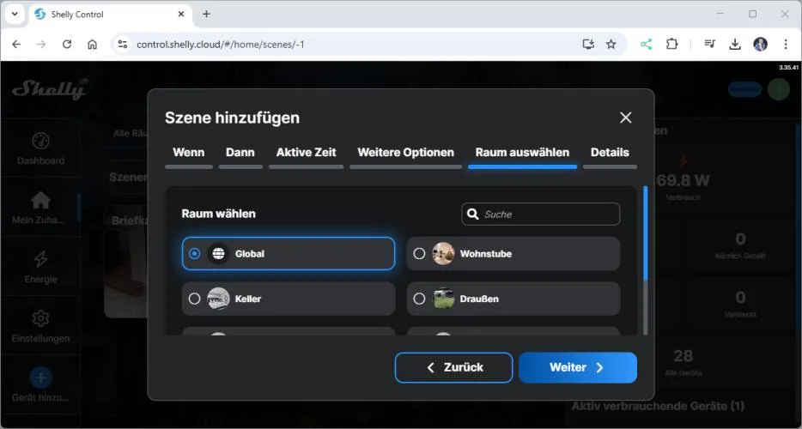Open the Energie lightning icon in sidebar

(40, 259)
